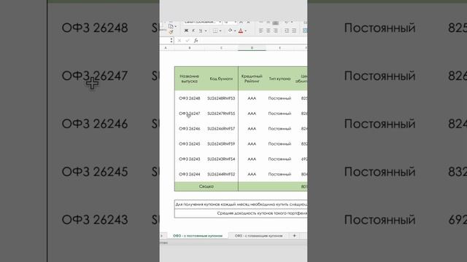Image resolution: width=467 pixels, height=262 pixels.
Task: Click the font name box
Action: pyautogui.click(x=200, y=22)
